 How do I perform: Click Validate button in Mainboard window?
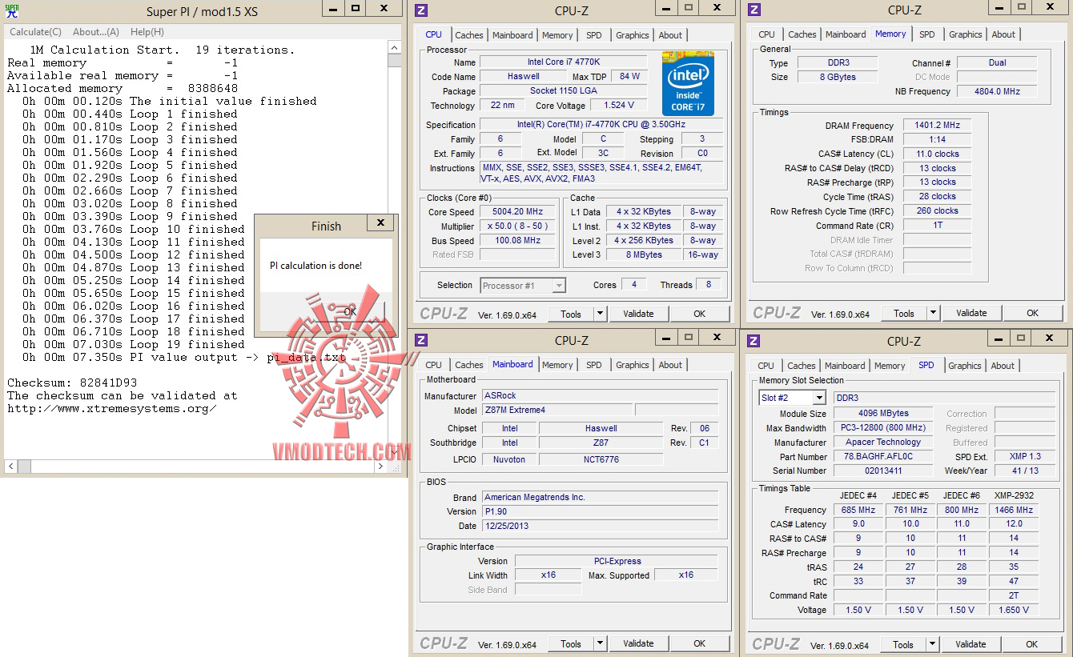[638, 643]
